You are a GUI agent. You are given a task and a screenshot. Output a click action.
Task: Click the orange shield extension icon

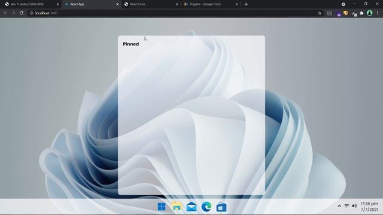click(x=346, y=13)
